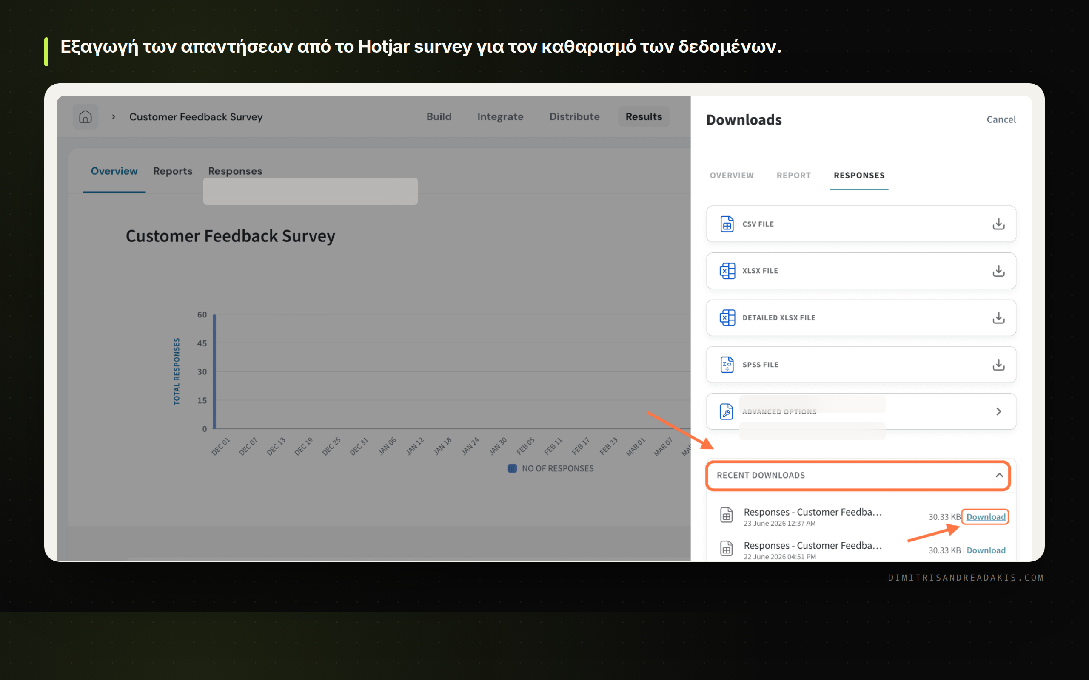1089x680 pixels.
Task: Click the XLSX file Excel icon
Action: (x=727, y=271)
